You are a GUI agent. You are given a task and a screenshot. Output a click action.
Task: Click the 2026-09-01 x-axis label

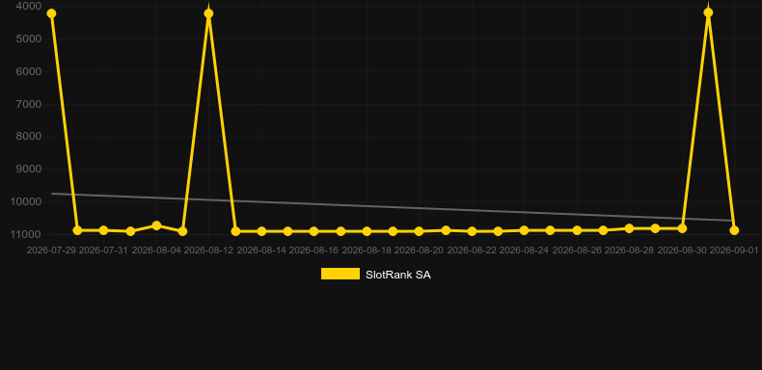click(734, 251)
